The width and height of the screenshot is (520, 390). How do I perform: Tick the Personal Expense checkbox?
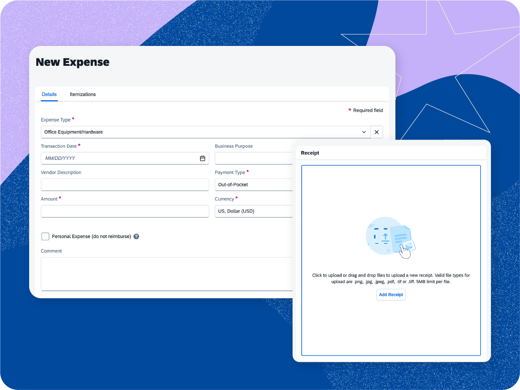tap(45, 236)
